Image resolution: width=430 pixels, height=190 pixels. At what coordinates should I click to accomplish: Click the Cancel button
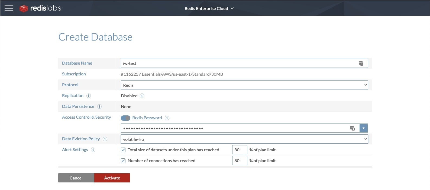(x=76, y=178)
